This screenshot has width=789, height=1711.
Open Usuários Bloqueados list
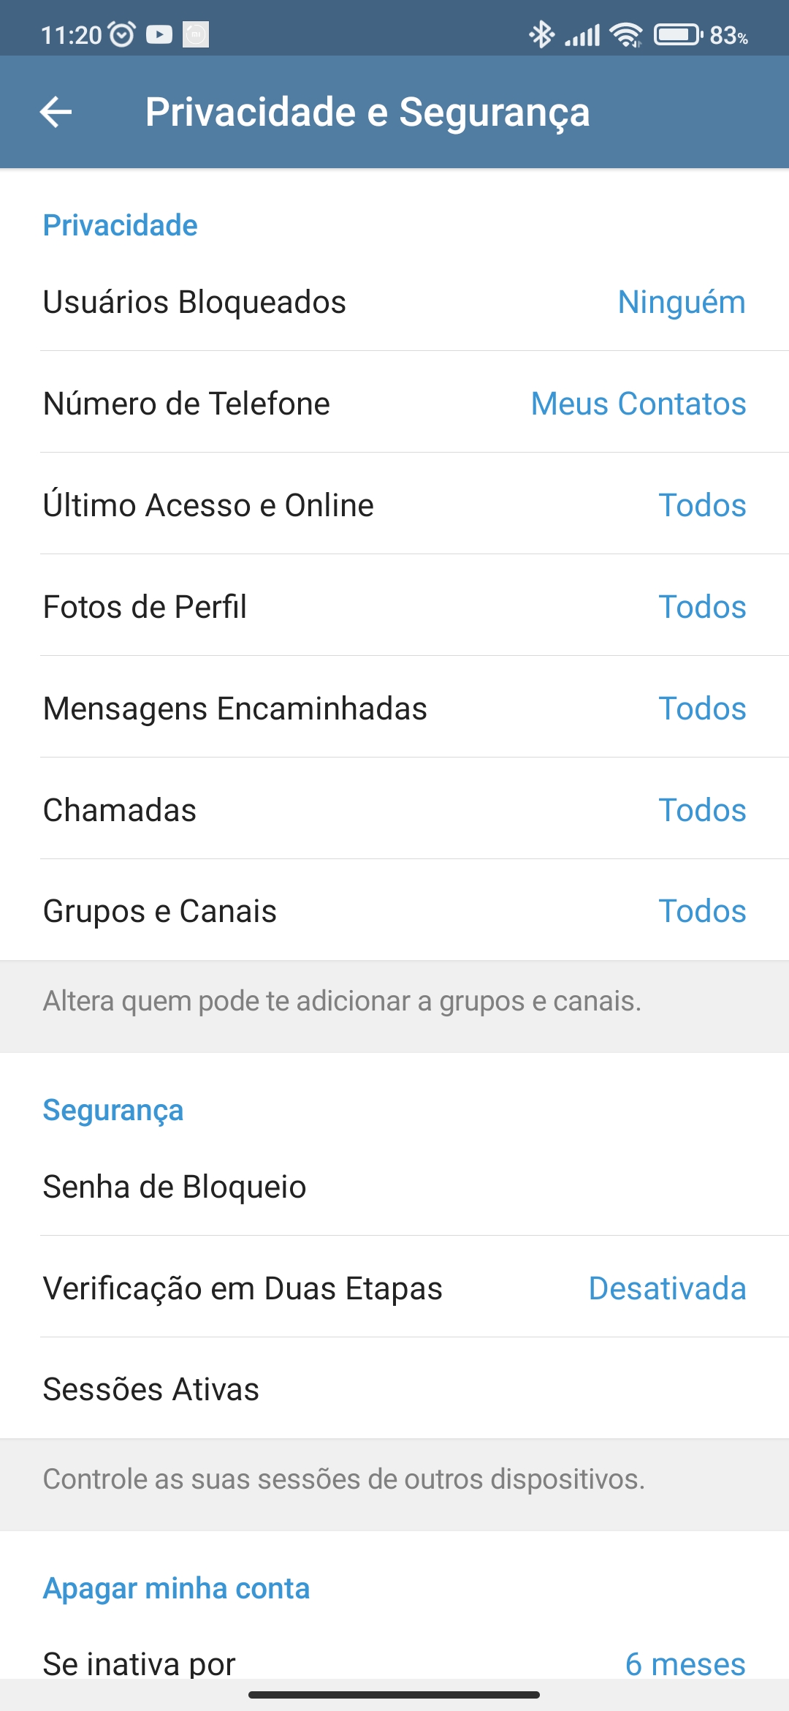point(394,303)
